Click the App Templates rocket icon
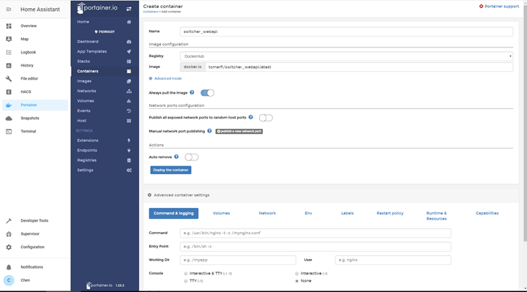Image resolution: width=527 pixels, height=292 pixels. (x=129, y=51)
